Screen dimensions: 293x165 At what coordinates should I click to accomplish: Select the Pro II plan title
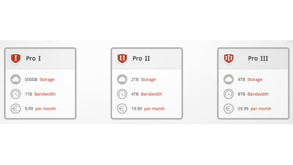[141, 59]
